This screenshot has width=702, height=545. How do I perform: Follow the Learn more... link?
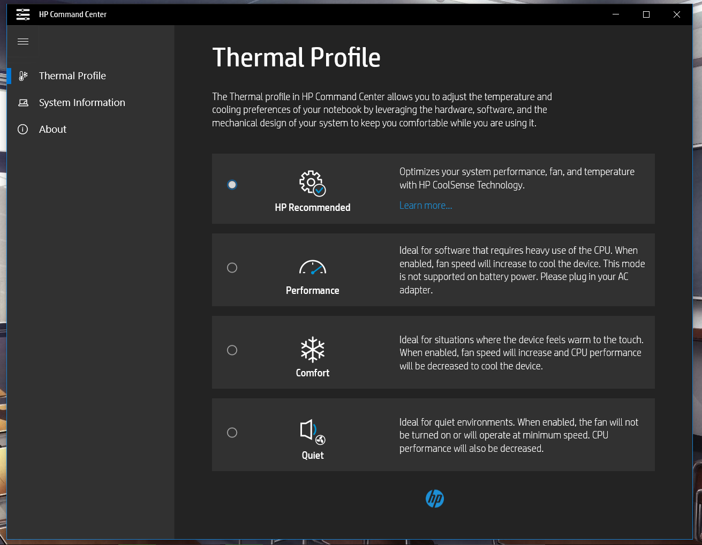tap(426, 206)
